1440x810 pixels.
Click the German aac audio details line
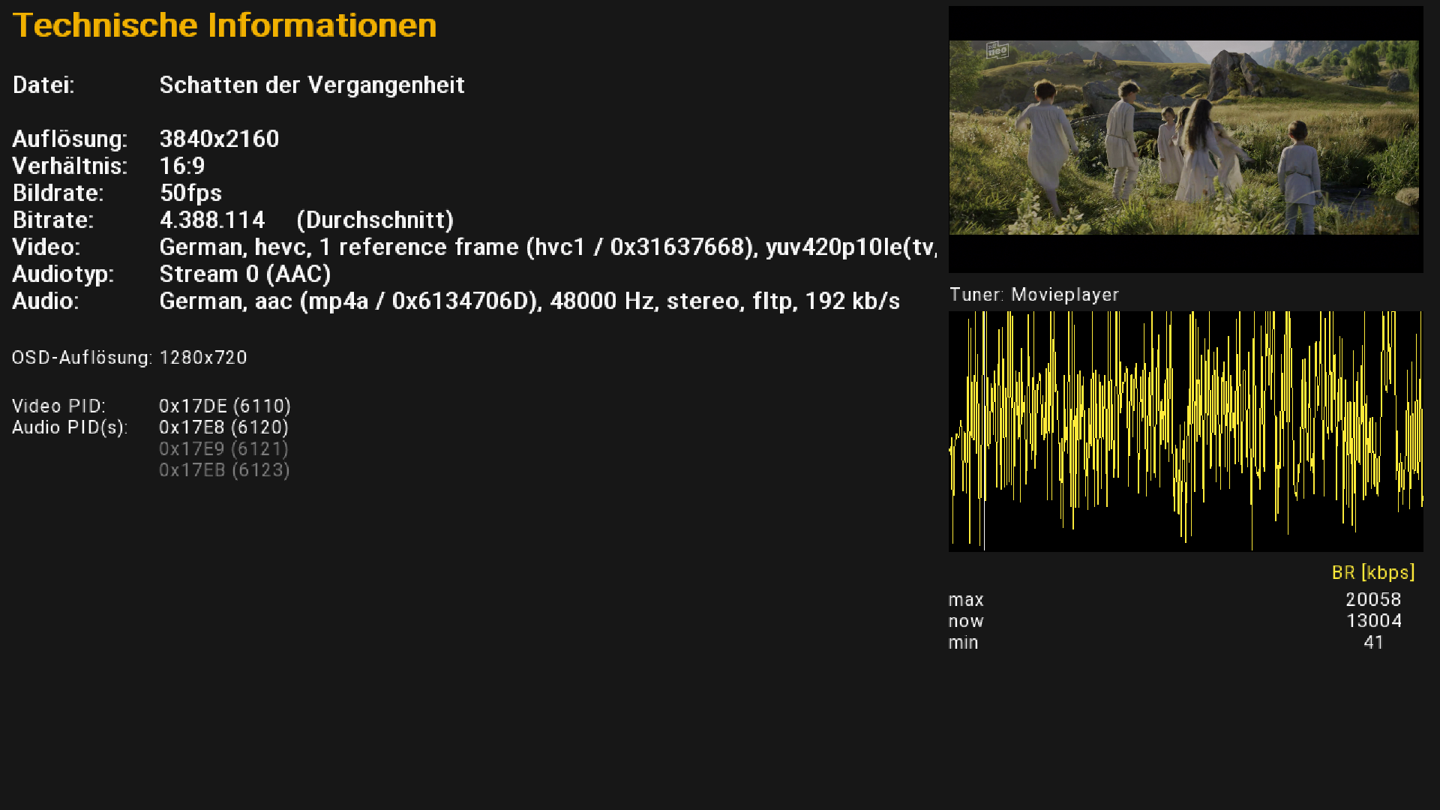point(529,301)
